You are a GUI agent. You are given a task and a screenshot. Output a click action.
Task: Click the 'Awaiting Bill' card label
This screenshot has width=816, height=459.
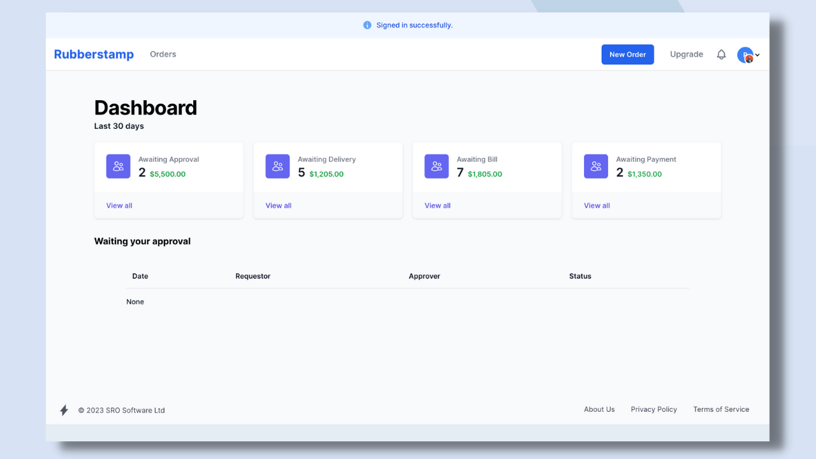click(x=477, y=159)
